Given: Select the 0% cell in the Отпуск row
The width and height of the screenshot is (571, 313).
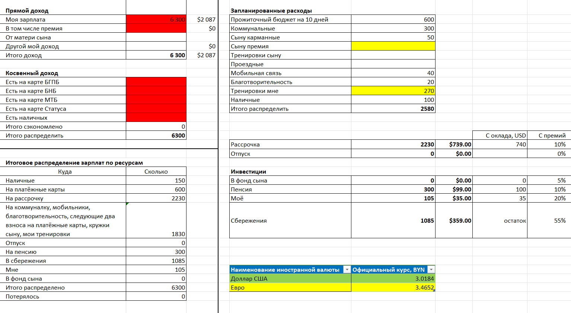Looking at the screenshot, I should pos(549,154).
